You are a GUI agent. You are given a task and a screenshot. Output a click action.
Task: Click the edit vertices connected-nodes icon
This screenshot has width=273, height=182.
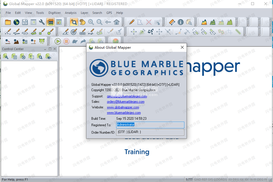pyautogui.click(x=151, y=32)
